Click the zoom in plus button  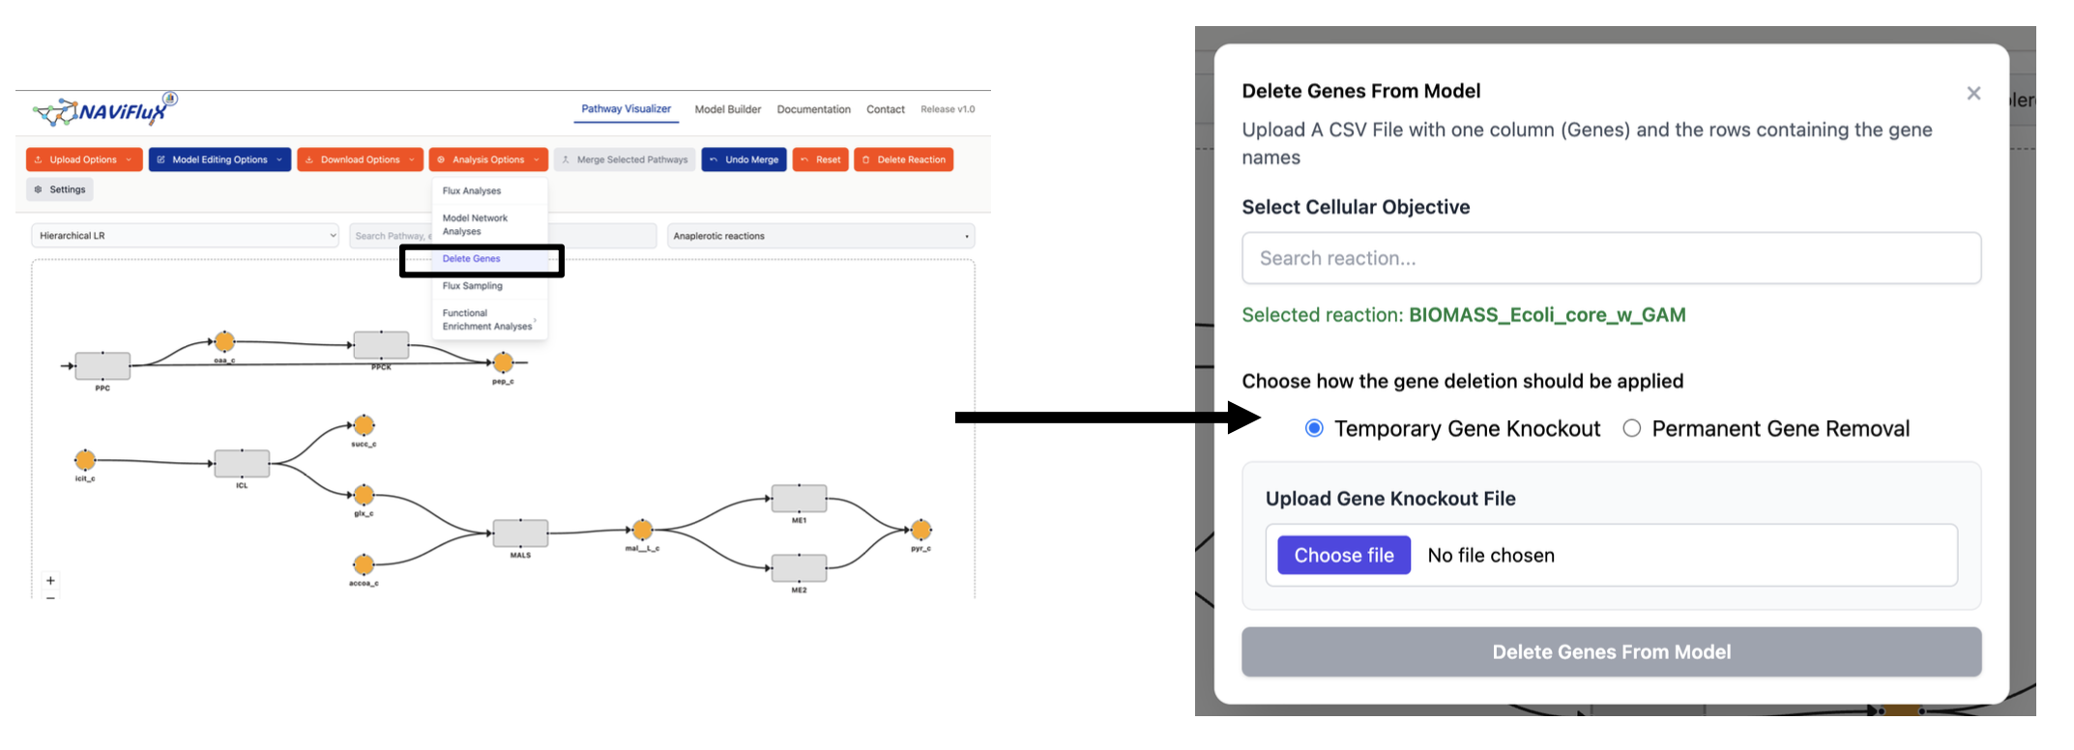[x=50, y=580]
